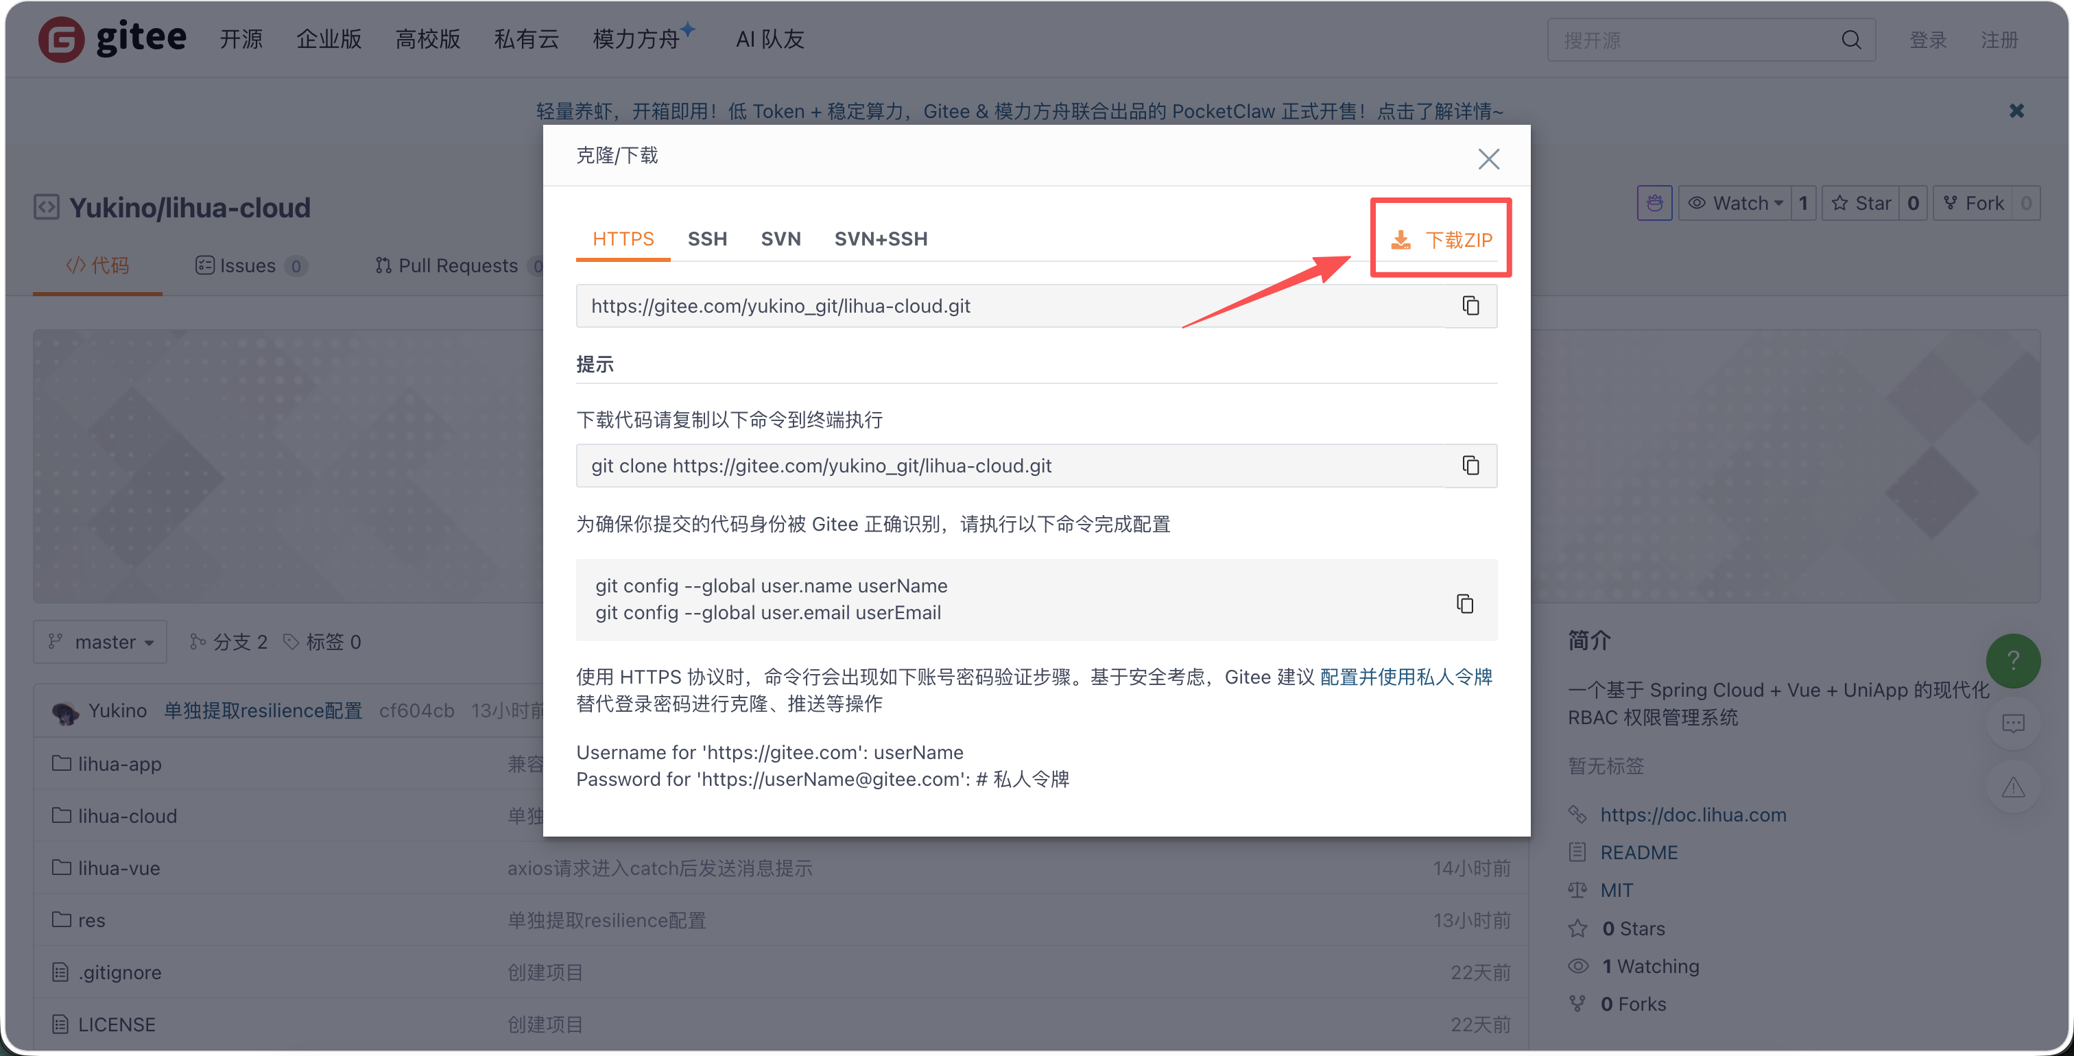This screenshot has width=2074, height=1056.
Task: Open the 配置并使用私人令牌 link
Action: (1406, 677)
